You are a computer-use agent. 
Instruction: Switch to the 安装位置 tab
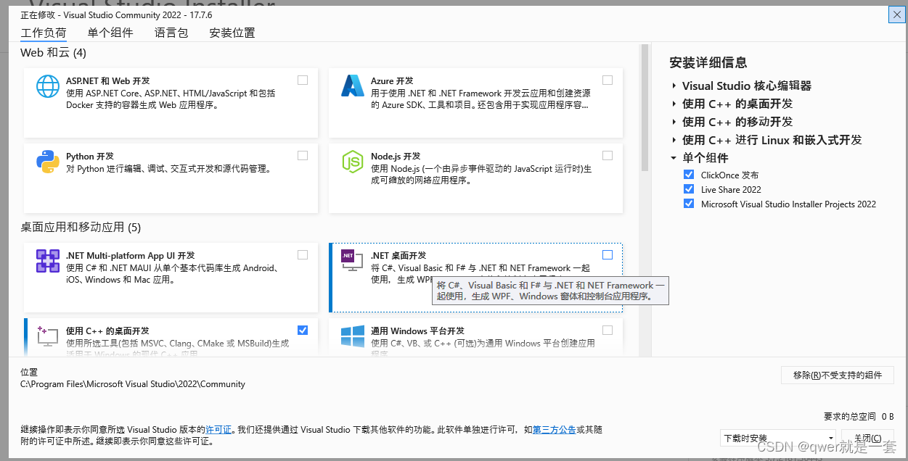pyautogui.click(x=232, y=33)
